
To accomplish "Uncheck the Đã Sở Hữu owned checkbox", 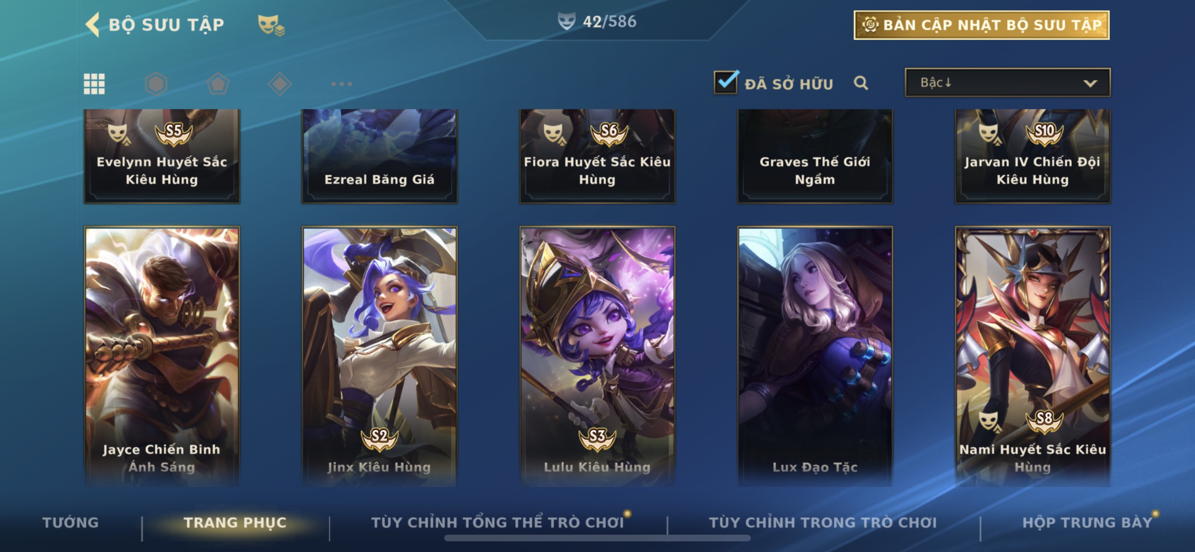I will pos(726,82).
